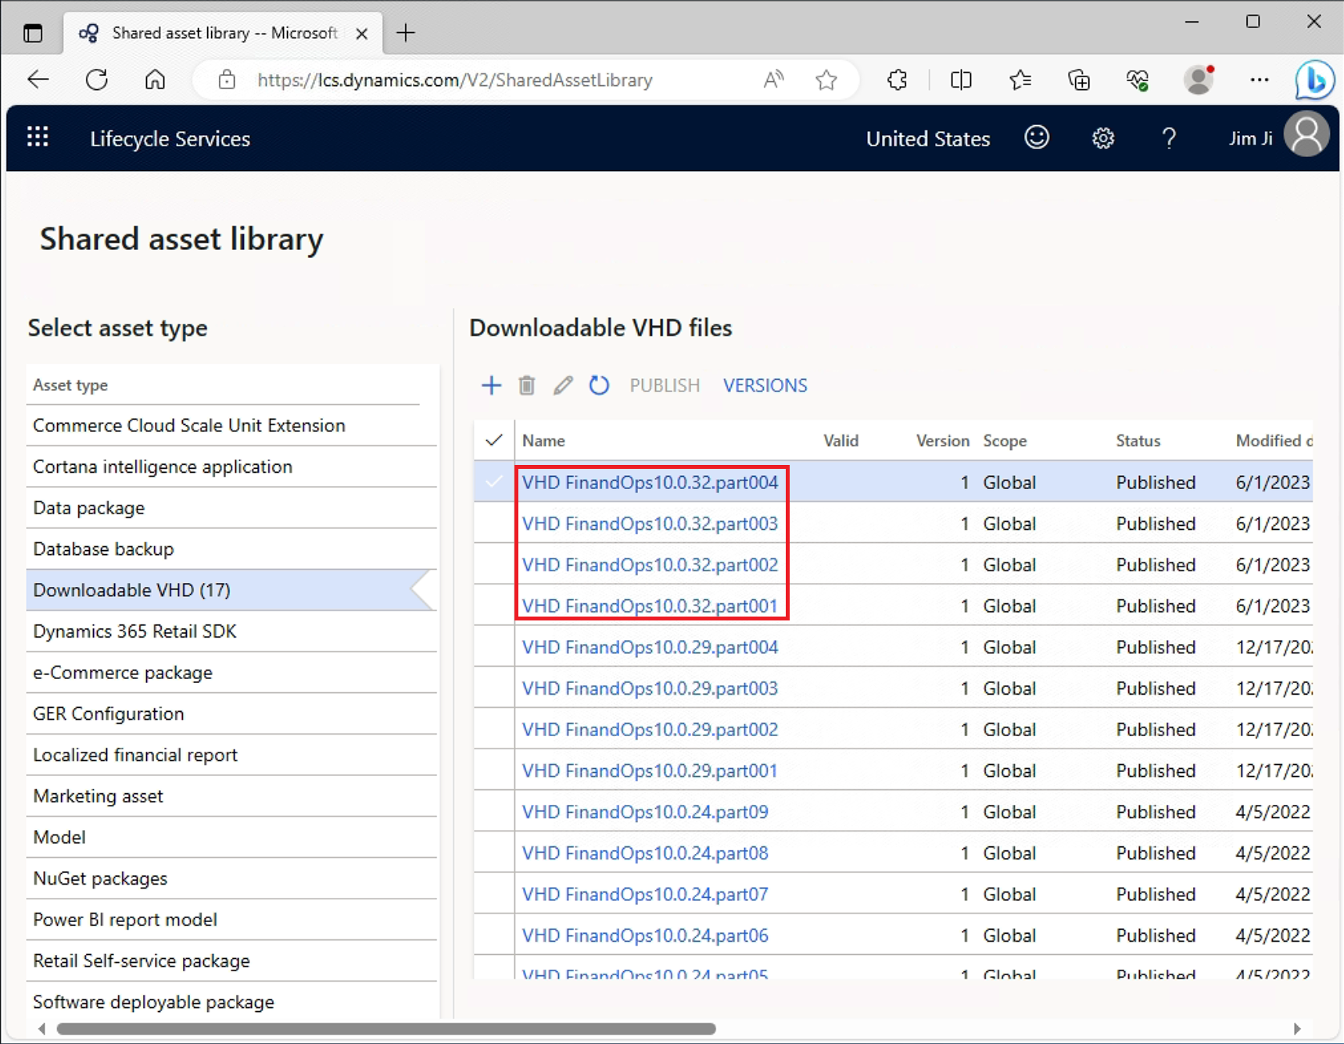Open VHD FinandOps10.0.32.part002 link

pos(650,565)
